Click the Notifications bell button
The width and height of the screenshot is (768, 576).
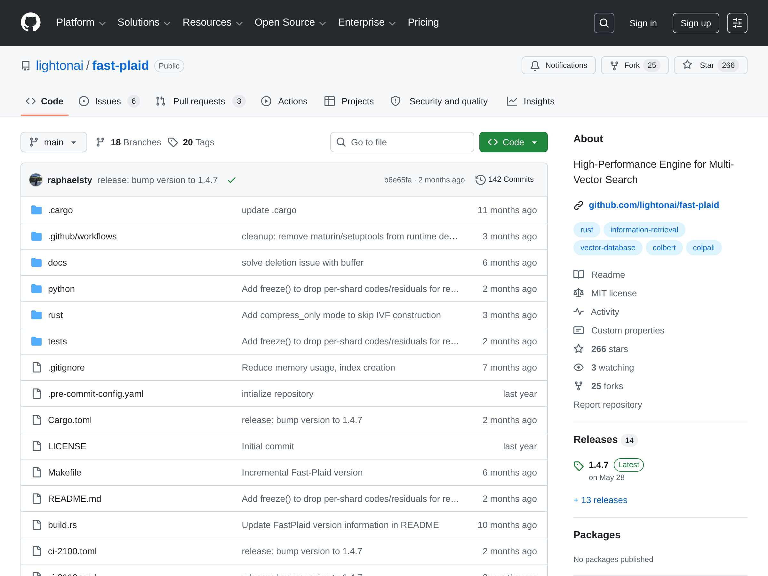point(558,65)
